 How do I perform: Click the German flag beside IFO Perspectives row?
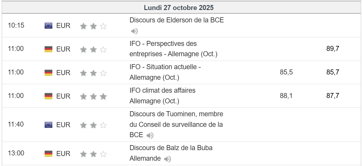(x=48, y=49)
